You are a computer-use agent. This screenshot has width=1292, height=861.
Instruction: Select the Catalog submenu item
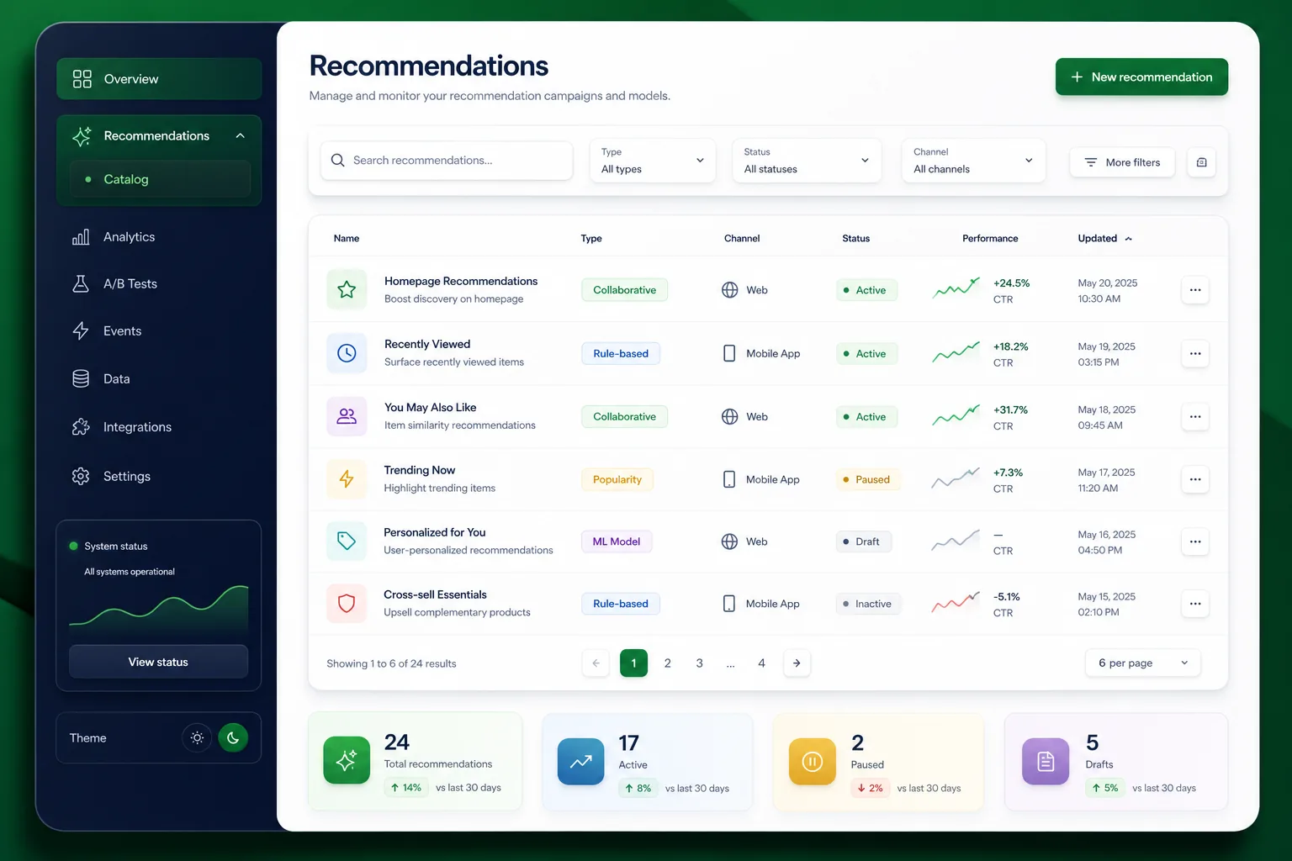tap(159, 179)
